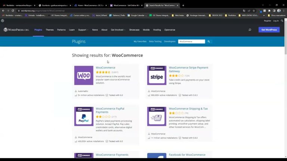Click the star rating of WooCommerce plugin
This screenshot has width=287, height=161.
click(103, 72)
